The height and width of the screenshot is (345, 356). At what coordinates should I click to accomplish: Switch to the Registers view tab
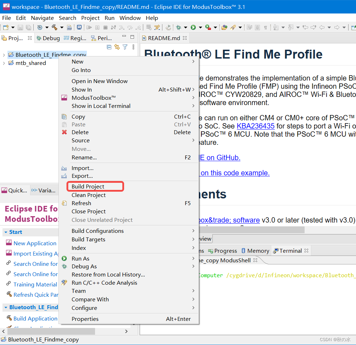point(75,38)
